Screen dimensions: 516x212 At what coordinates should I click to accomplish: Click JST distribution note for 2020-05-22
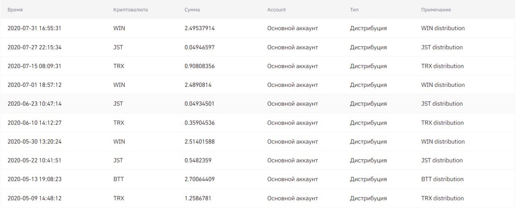click(442, 161)
